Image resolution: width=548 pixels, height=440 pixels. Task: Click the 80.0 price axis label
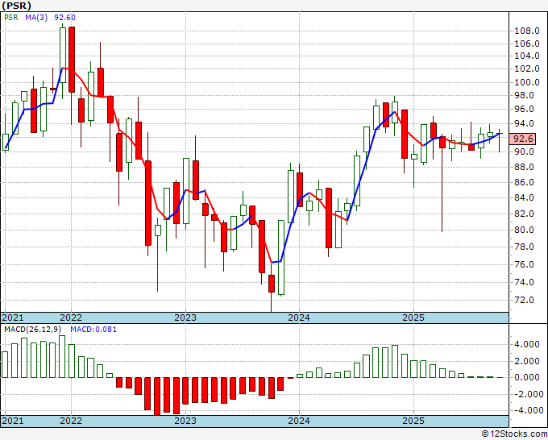click(525, 230)
